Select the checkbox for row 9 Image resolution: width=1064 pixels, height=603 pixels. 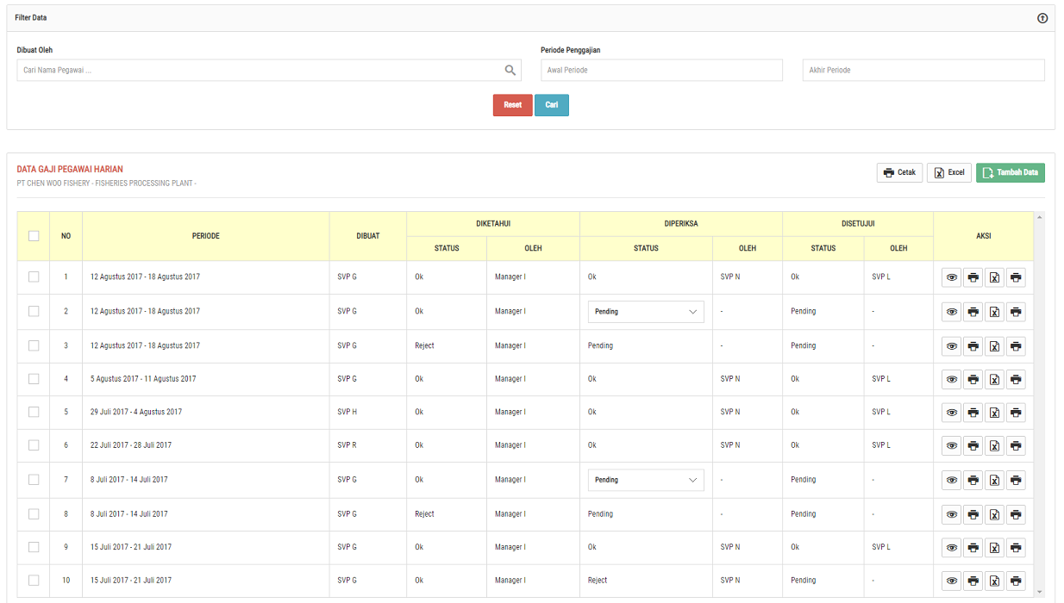coord(34,547)
